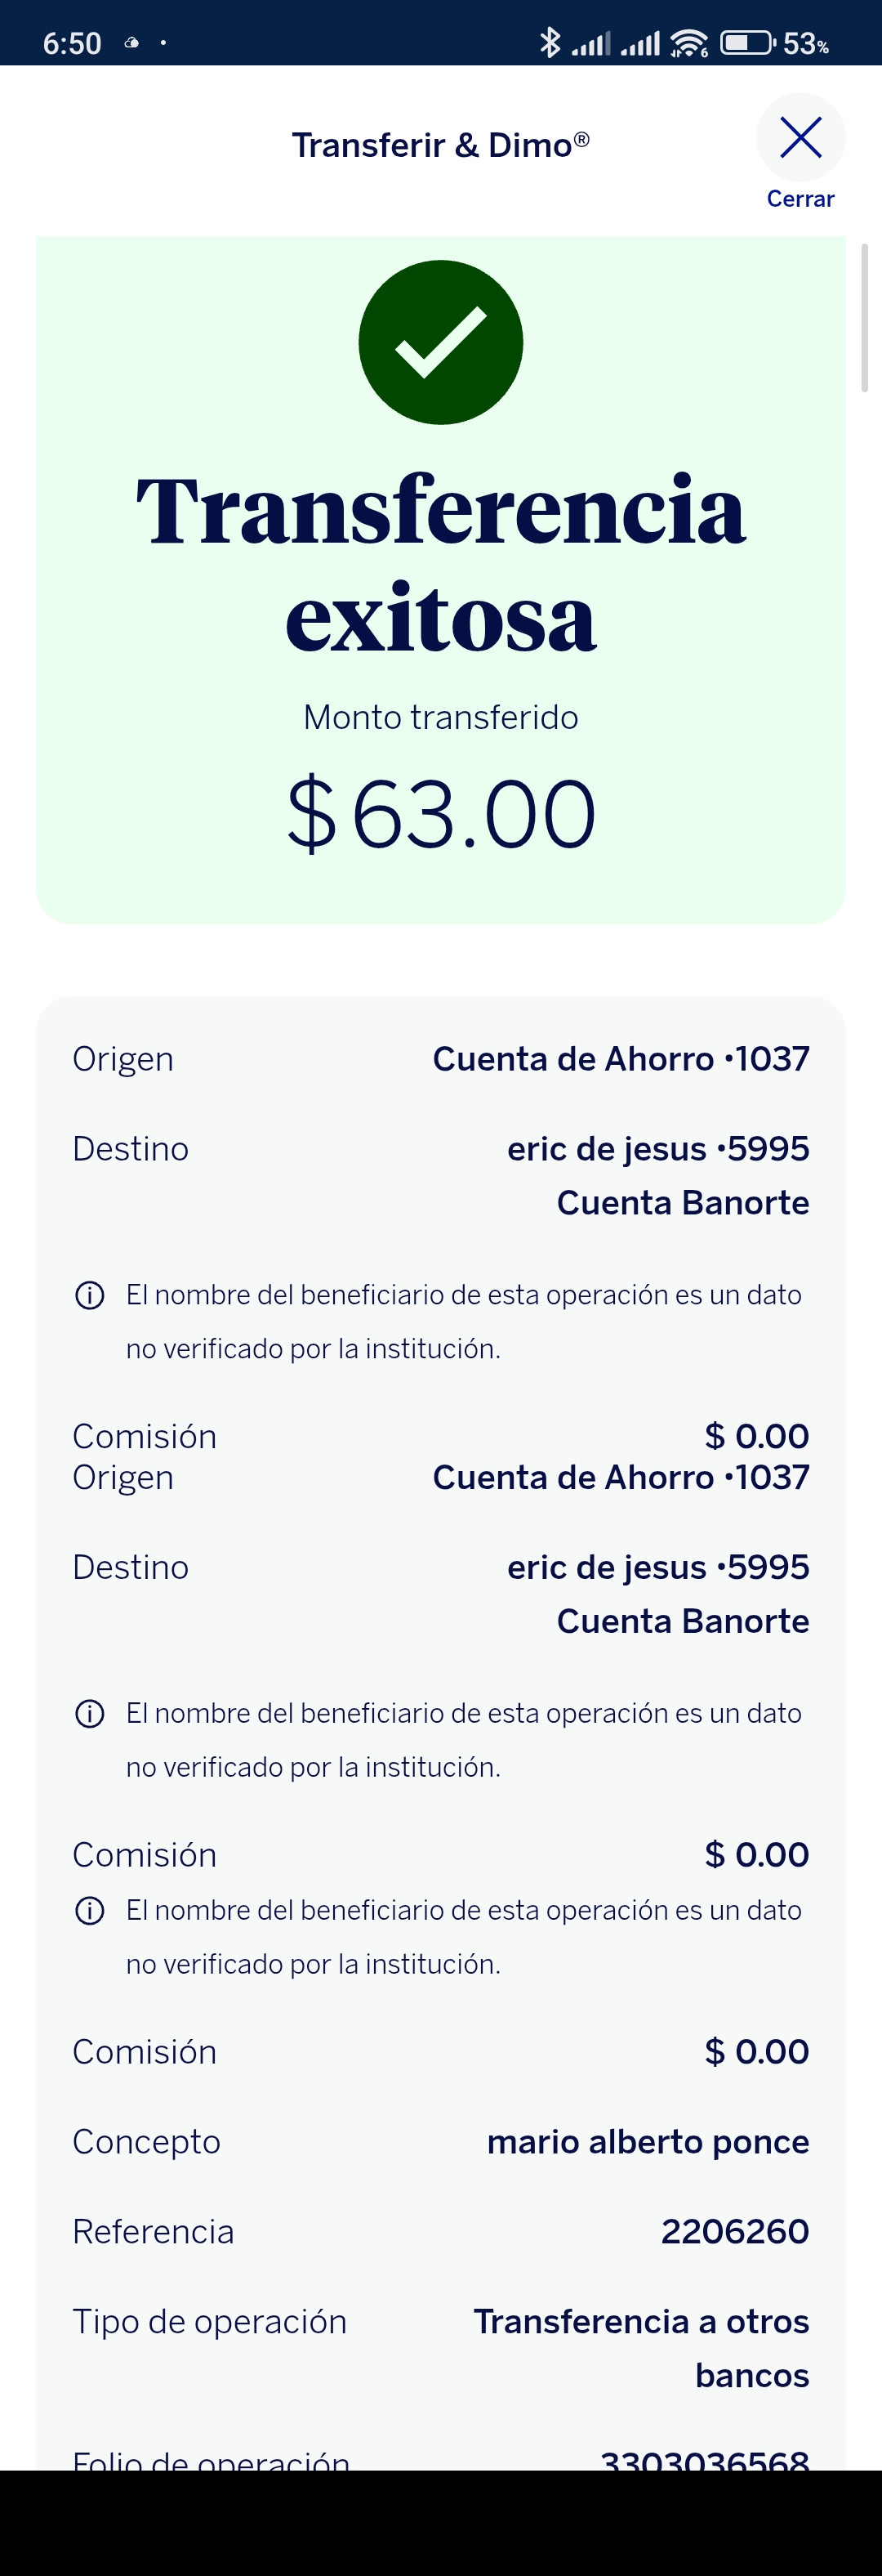This screenshot has height=2576, width=882.
Task: Tap the first Cuenta de Ahorro ·1037 origin
Action: pyautogui.click(x=621, y=1059)
